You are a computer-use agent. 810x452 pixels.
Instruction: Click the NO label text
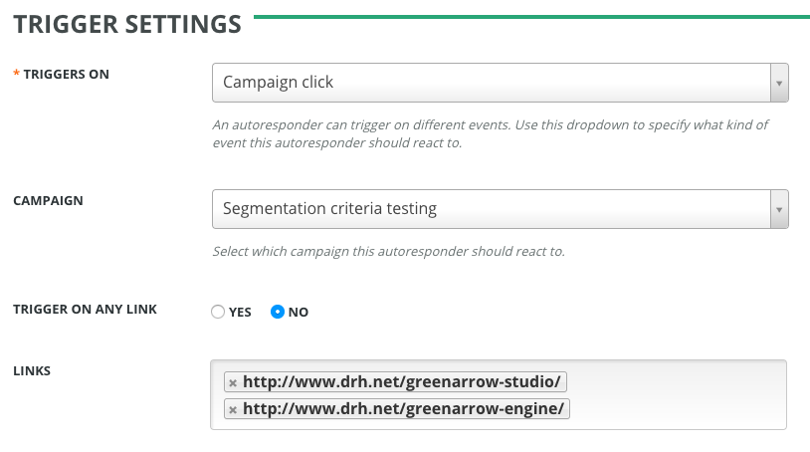coord(299,312)
